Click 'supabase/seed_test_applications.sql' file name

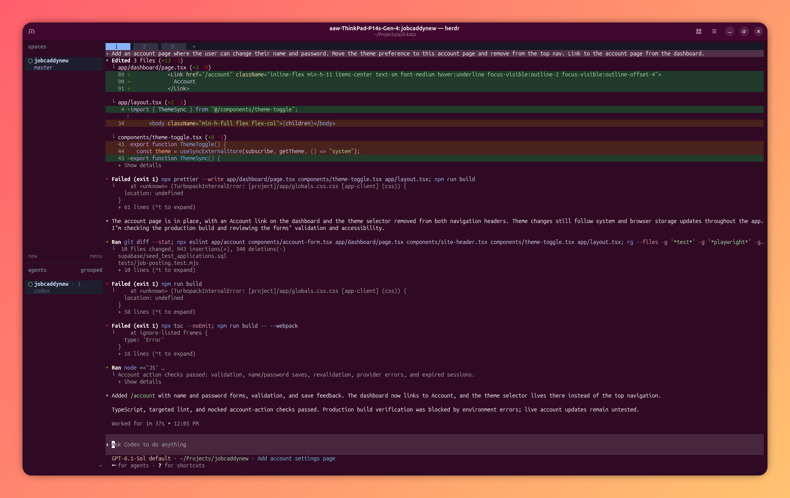coord(172,256)
